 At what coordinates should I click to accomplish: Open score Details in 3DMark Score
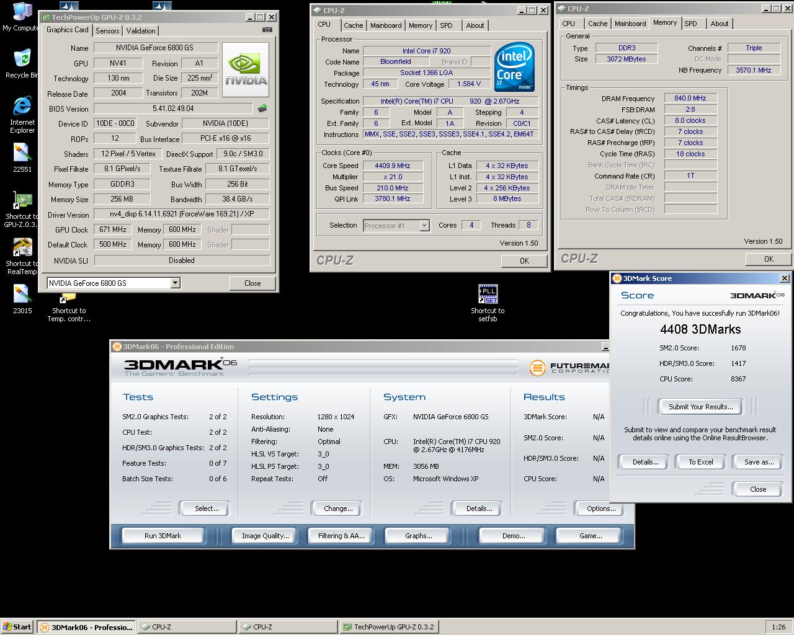point(645,462)
